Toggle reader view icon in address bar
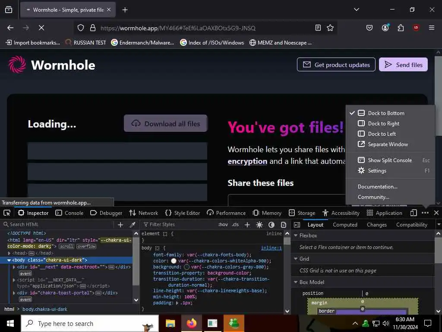The width and height of the screenshot is (442, 332). pos(318,28)
